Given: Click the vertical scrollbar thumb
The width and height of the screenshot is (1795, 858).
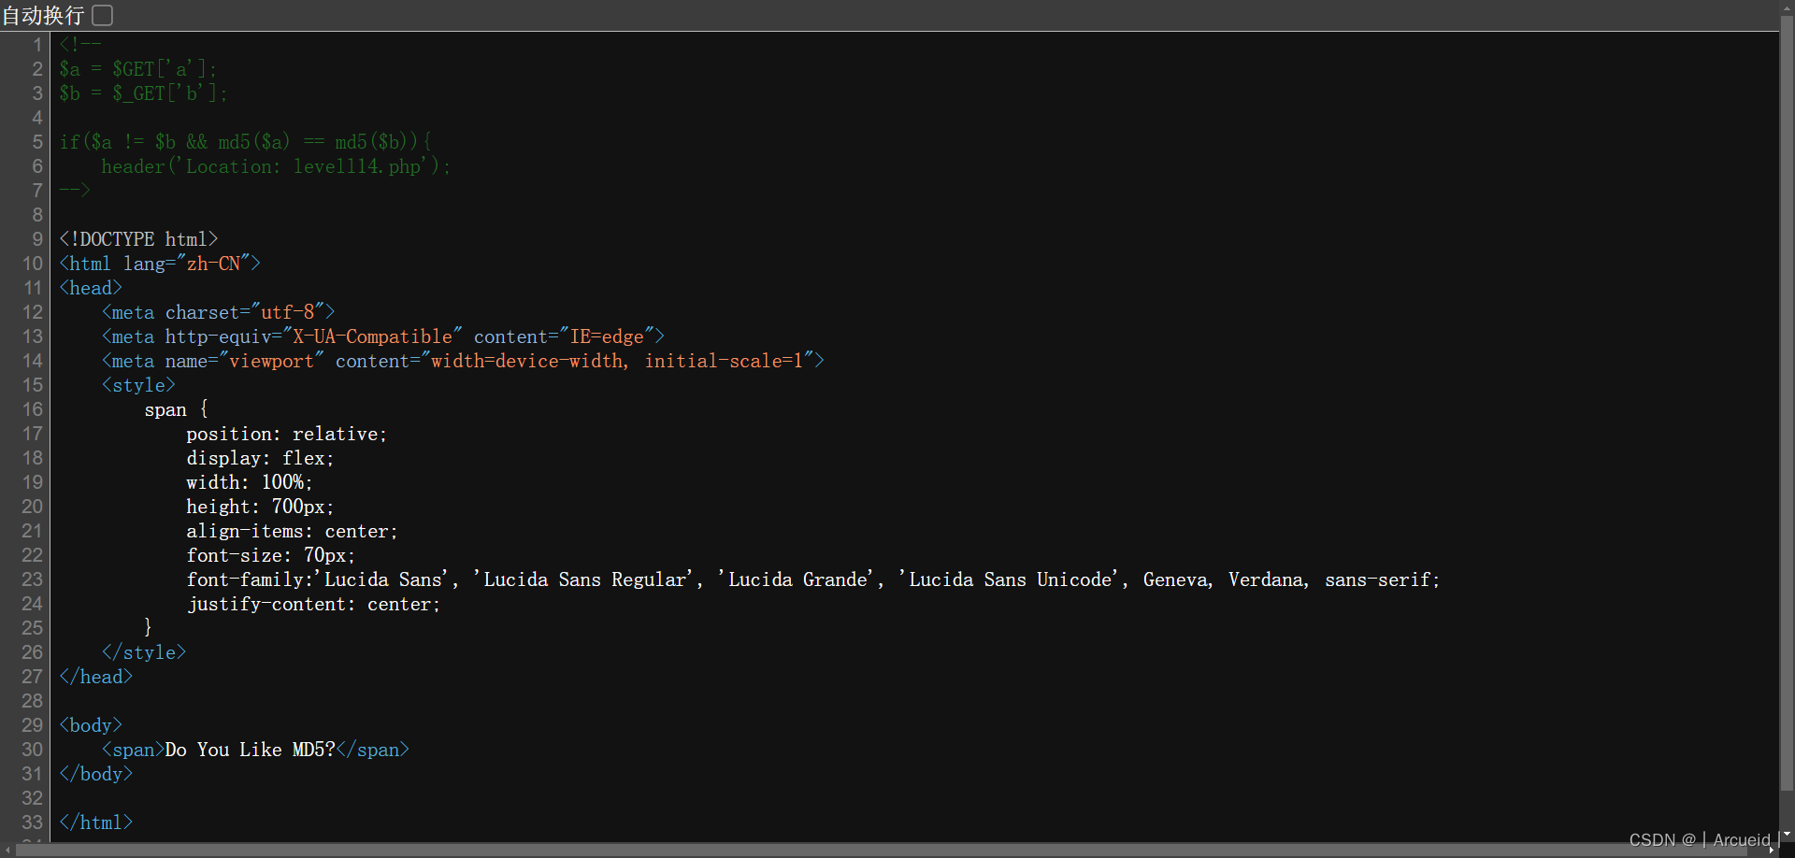Looking at the screenshot, I should [1787, 402].
